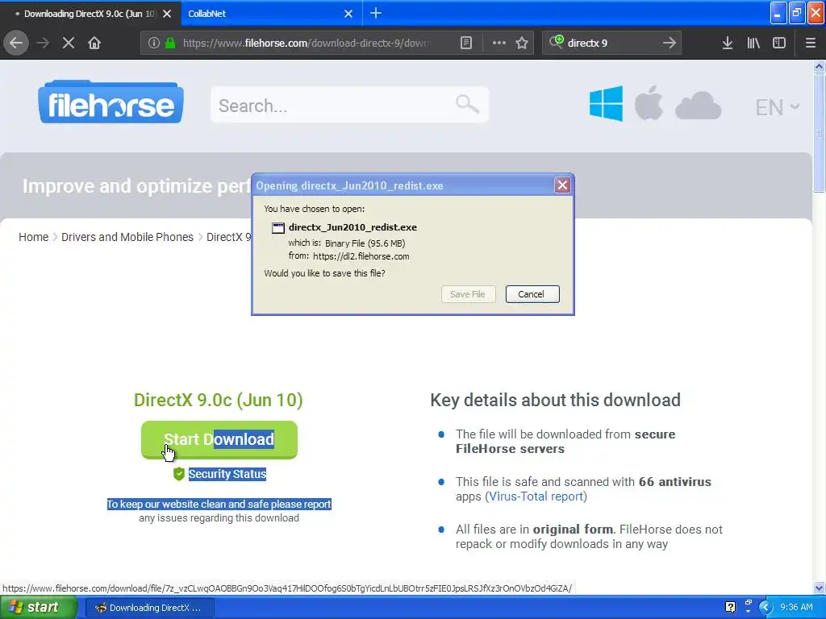This screenshot has width=826, height=619.
Task: Submit search bar with arrow icon
Action: [x=669, y=43]
